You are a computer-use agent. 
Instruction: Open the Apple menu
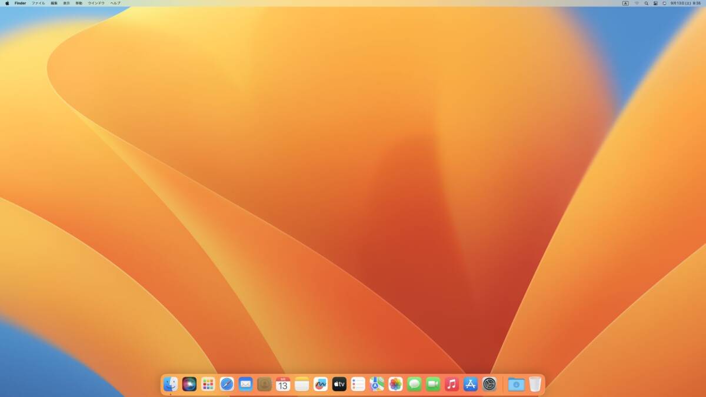[7, 3]
